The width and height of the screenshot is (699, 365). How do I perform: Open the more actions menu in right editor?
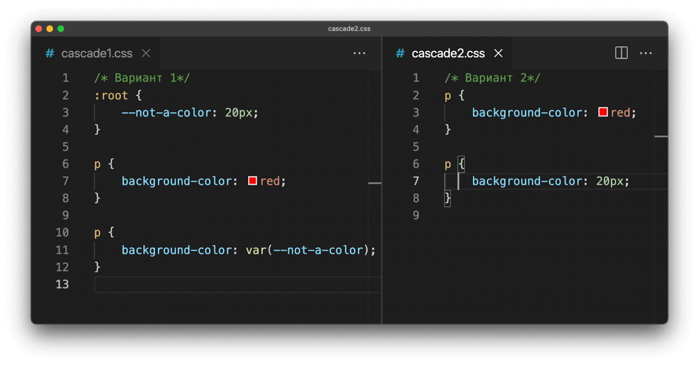coord(646,53)
